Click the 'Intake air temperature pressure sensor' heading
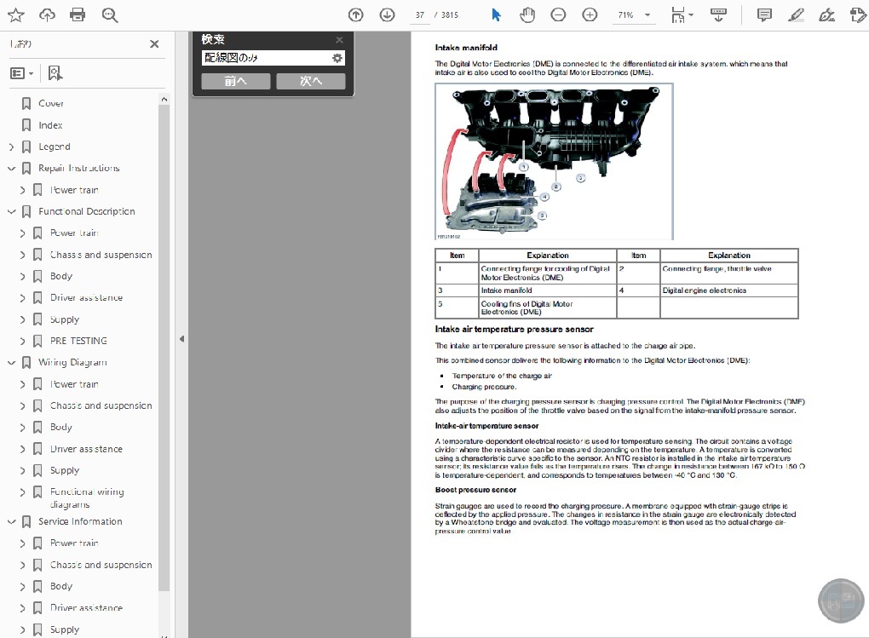This screenshot has width=869, height=638. click(514, 330)
